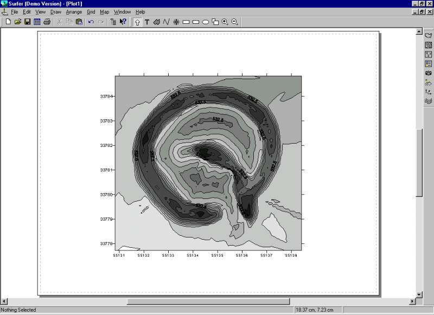Pick the ellipse drawing tool
Image resolution: width=434 pixels, height=315 pixels.
(206, 22)
